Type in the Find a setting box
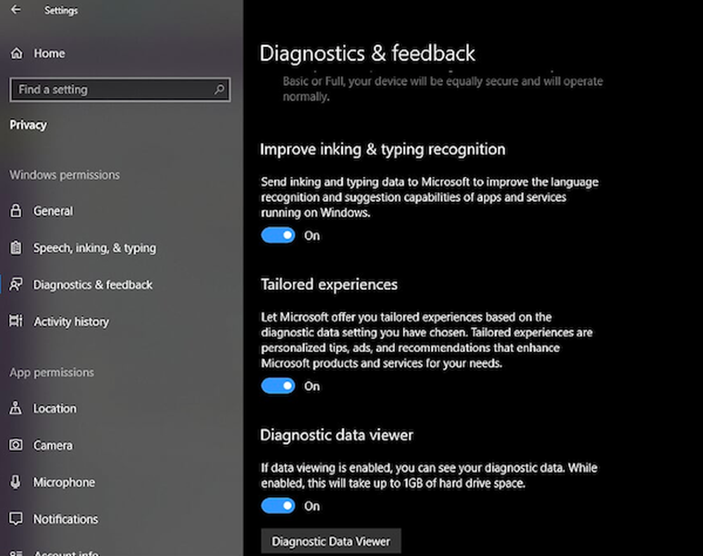The width and height of the screenshot is (703, 556). pos(112,89)
